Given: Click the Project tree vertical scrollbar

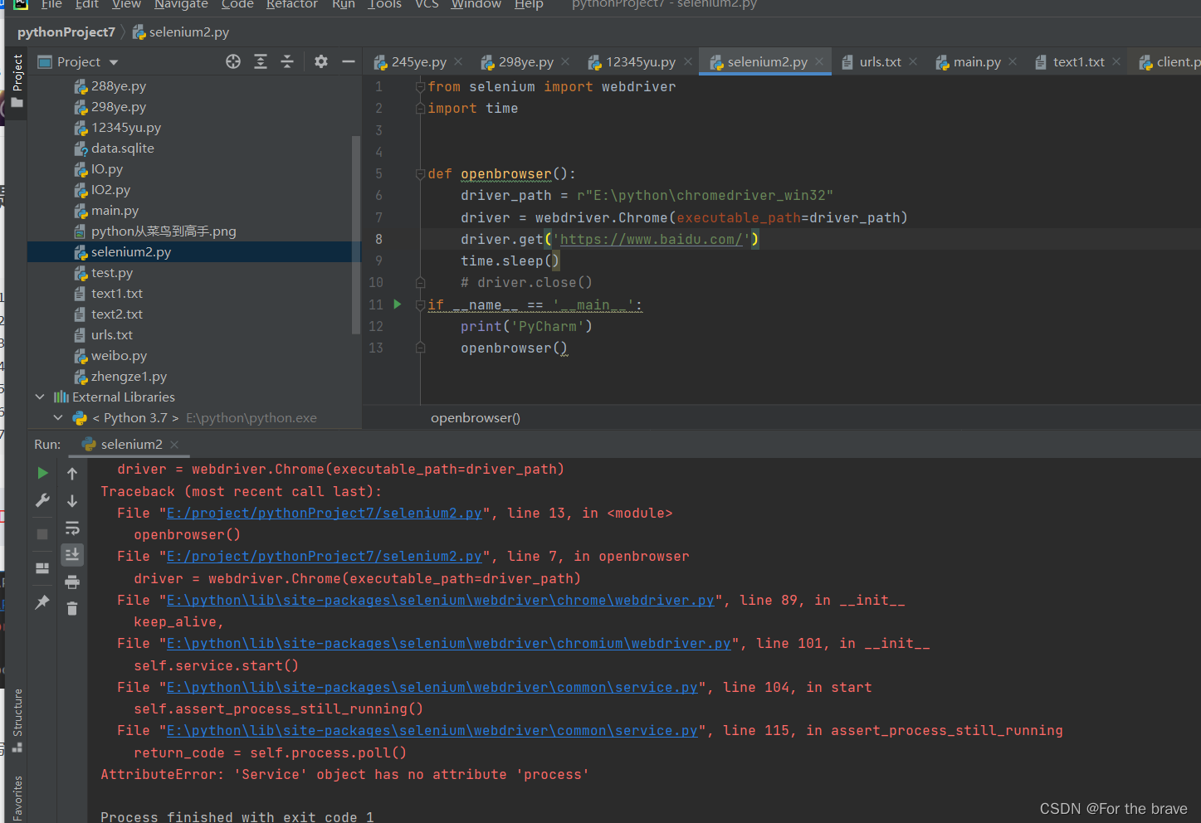Looking at the screenshot, I should tap(357, 235).
